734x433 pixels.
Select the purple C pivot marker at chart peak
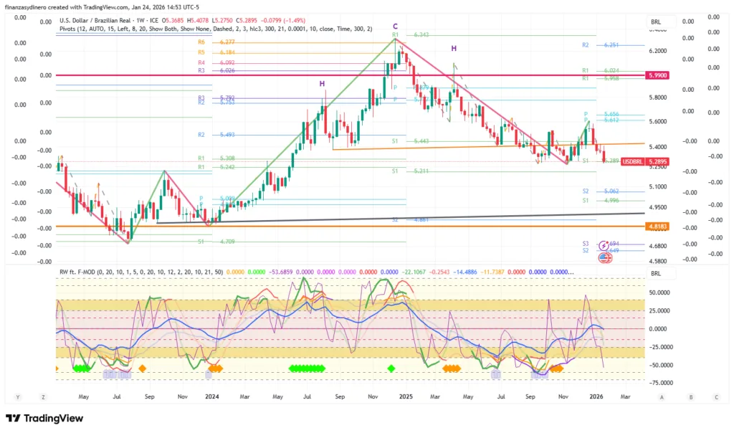pos(395,26)
